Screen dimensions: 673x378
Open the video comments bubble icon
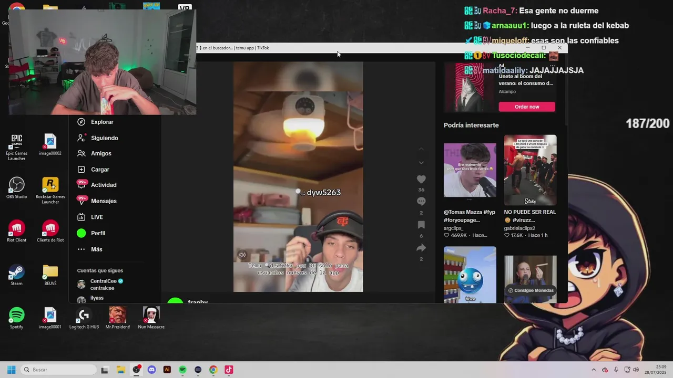421,201
